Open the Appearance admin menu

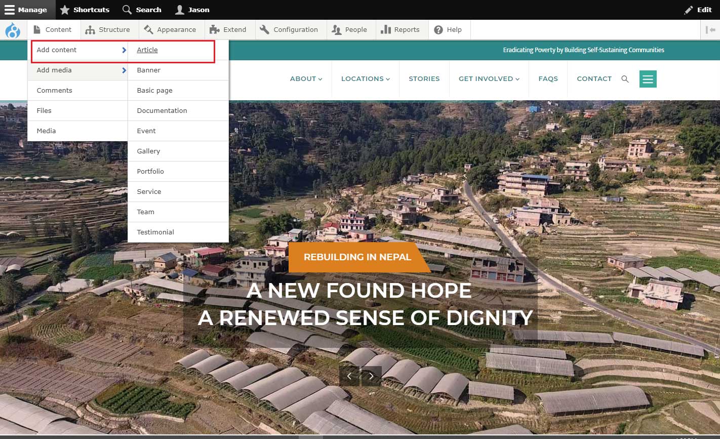click(x=171, y=30)
